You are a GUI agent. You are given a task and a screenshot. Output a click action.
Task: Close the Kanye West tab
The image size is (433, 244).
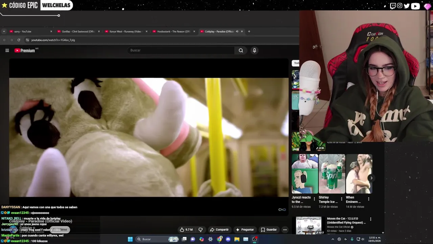pyautogui.click(x=146, y=32)
